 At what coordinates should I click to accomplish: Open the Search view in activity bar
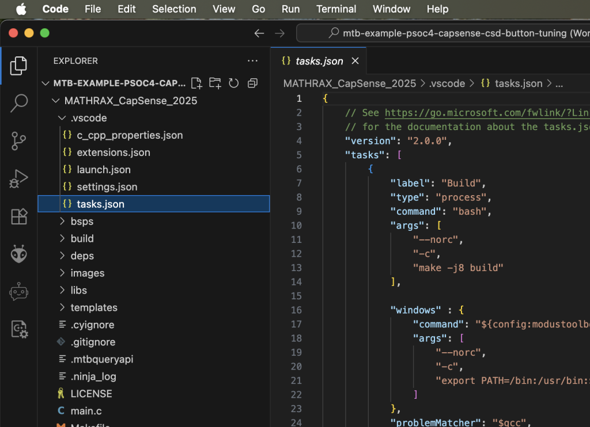coord(18,103)
